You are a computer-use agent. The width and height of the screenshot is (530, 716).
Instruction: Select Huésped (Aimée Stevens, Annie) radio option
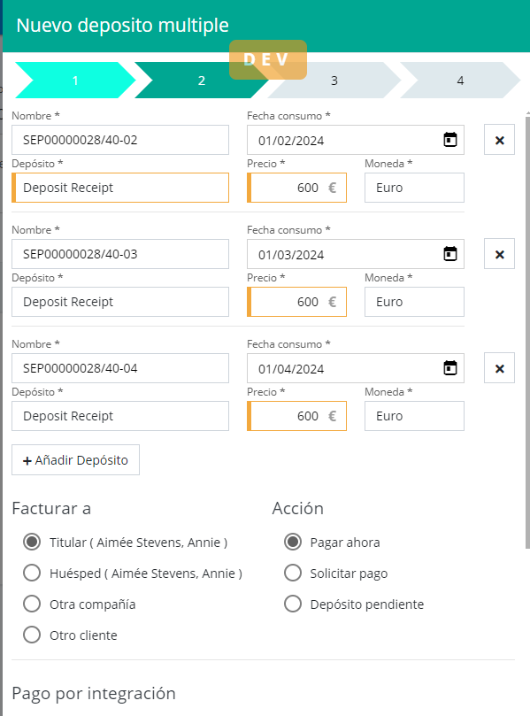click(32, 574)
